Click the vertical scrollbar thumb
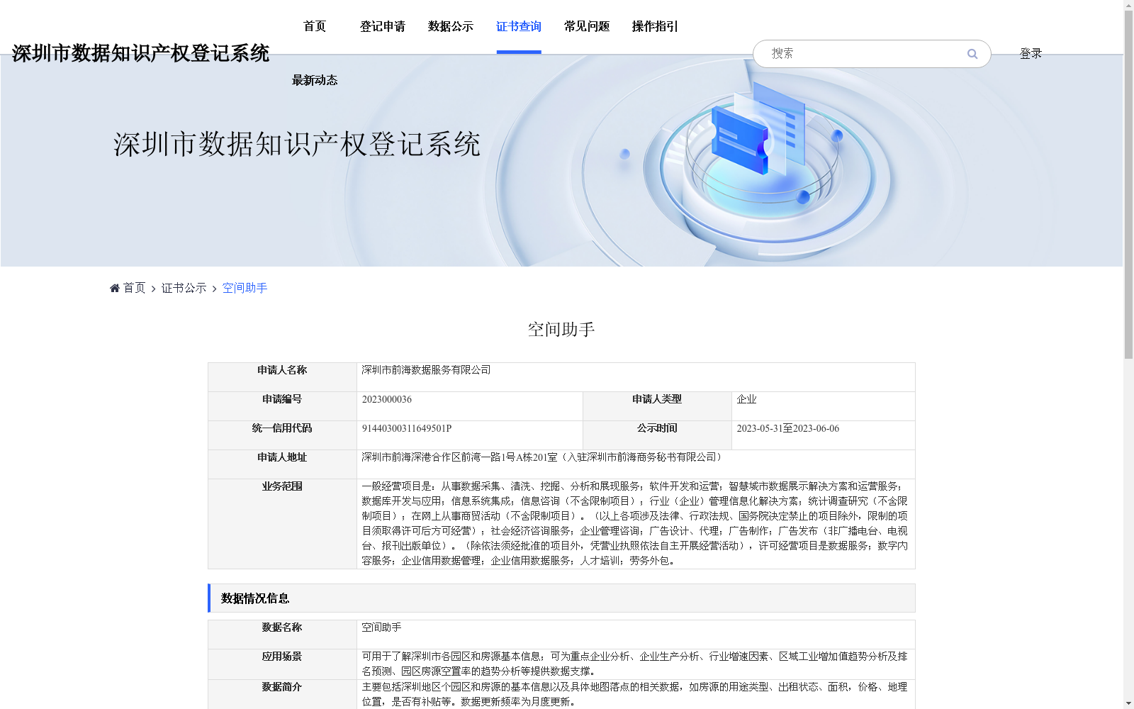Viewport: 1134px width, 709px height. tap(1128, 184)
